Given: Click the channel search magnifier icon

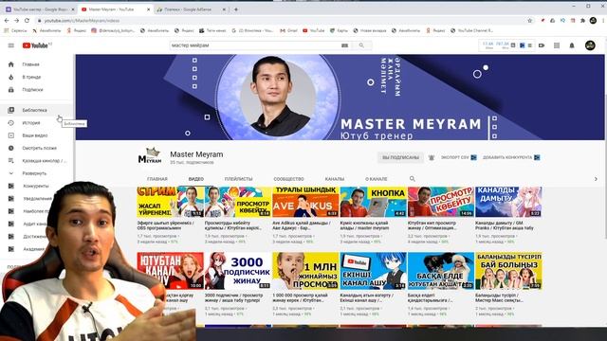Looking at the screenshot, I should point(413,179).
